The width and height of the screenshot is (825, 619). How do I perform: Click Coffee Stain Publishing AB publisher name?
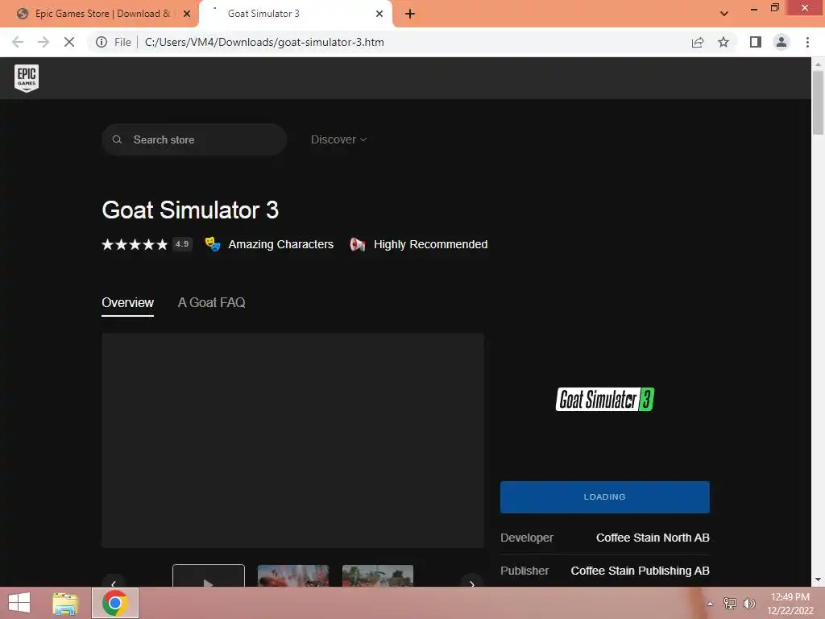pos(640,571)
